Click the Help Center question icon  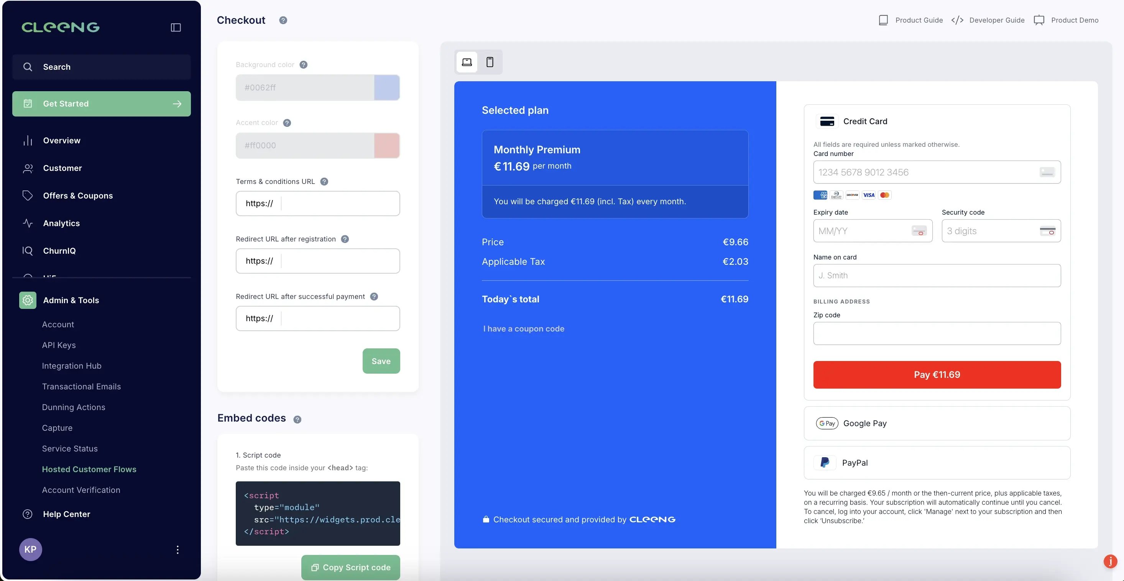(x=28, y=514)
